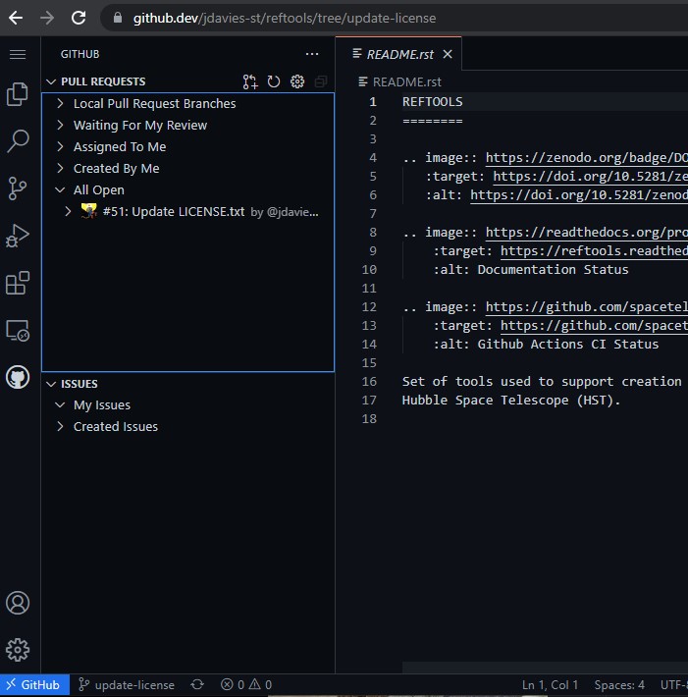The width and height of the screenshot is (688, 697).
Task: Collapse the All Open group
Action: coord(61,189)
